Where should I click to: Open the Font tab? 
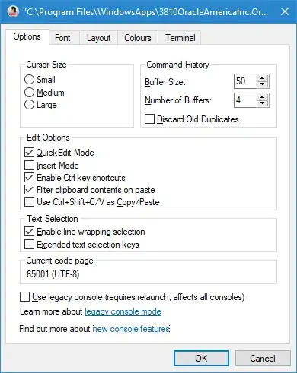[x=62, y=38]
